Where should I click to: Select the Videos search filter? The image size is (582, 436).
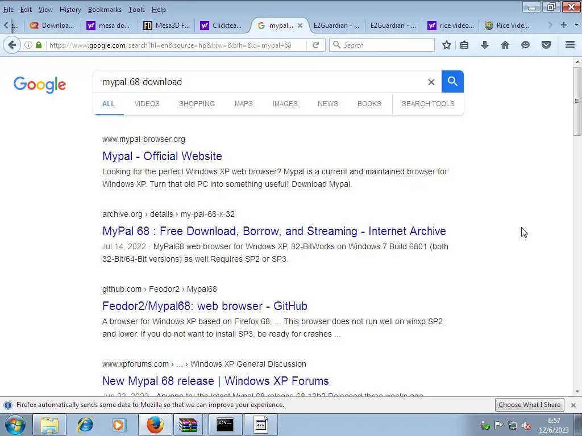[x=147, y=104]
